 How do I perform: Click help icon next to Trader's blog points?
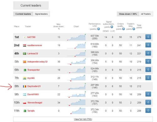pos(134,29)
